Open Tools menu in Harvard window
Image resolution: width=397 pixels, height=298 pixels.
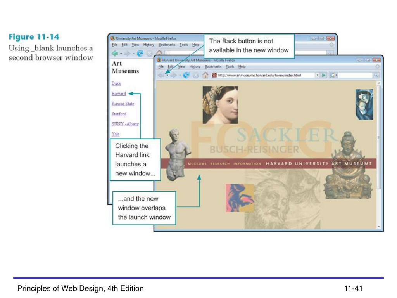[x=230, y=66]
